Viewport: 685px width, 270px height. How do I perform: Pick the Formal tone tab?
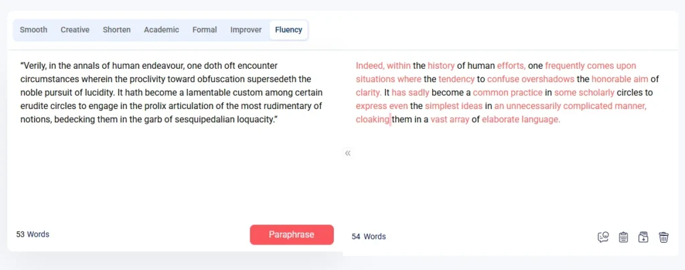coord(205,29)
